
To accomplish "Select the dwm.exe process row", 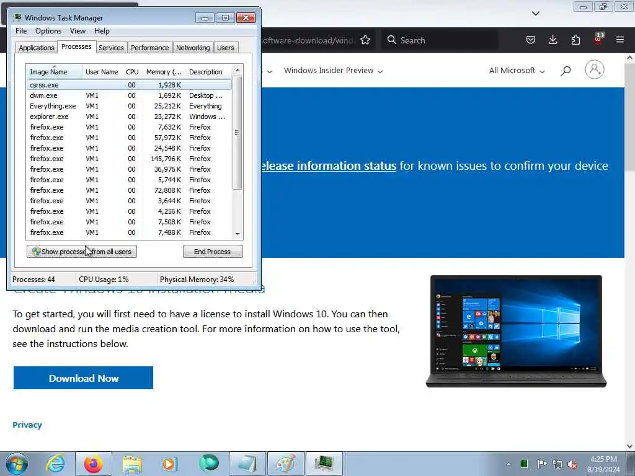I will pyautogui.click(x=129, y=95).
